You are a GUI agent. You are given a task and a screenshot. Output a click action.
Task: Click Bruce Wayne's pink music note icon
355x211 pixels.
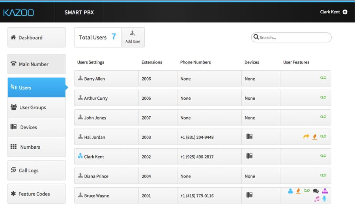[317, 199]
